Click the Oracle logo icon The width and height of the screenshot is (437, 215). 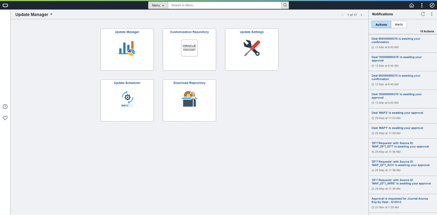tap(5, 5)
